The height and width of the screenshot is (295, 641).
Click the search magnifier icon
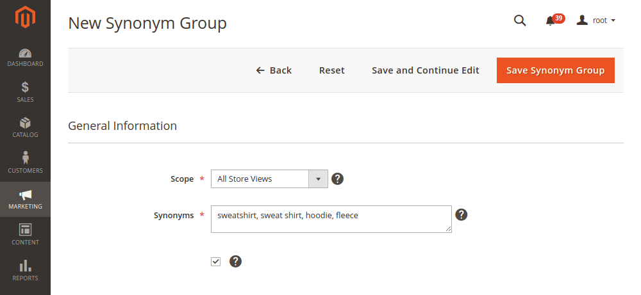click(520, 20)
